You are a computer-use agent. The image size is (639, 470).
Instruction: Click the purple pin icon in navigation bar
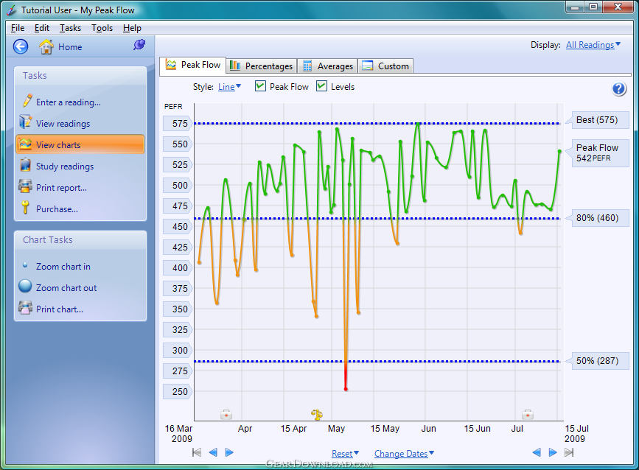tap(139, 45)
